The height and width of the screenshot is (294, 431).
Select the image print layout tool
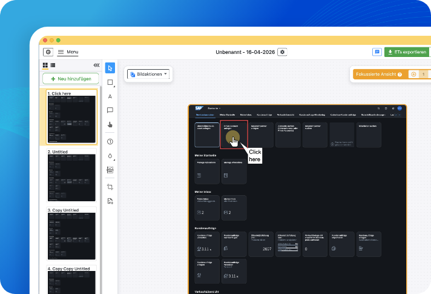[110, 170]
